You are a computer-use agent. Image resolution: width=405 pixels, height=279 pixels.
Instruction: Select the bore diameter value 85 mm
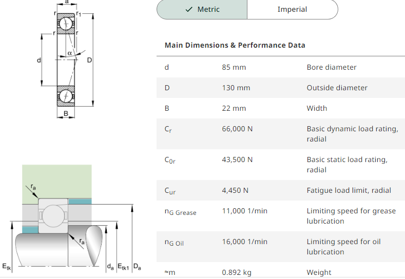pos(234,67)
